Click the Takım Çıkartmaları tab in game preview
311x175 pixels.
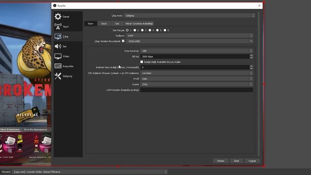coord(10,130)
